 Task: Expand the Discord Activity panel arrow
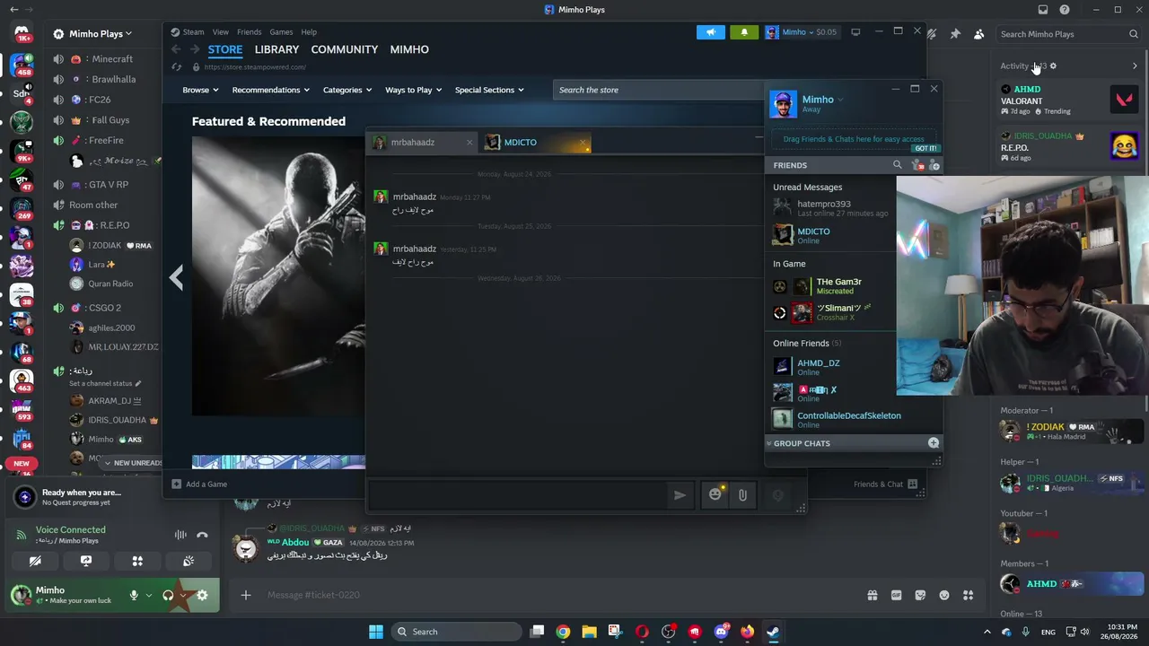tap(1135, 65)
